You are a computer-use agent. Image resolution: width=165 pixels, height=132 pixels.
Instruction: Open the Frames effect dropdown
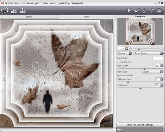point(124,53)
